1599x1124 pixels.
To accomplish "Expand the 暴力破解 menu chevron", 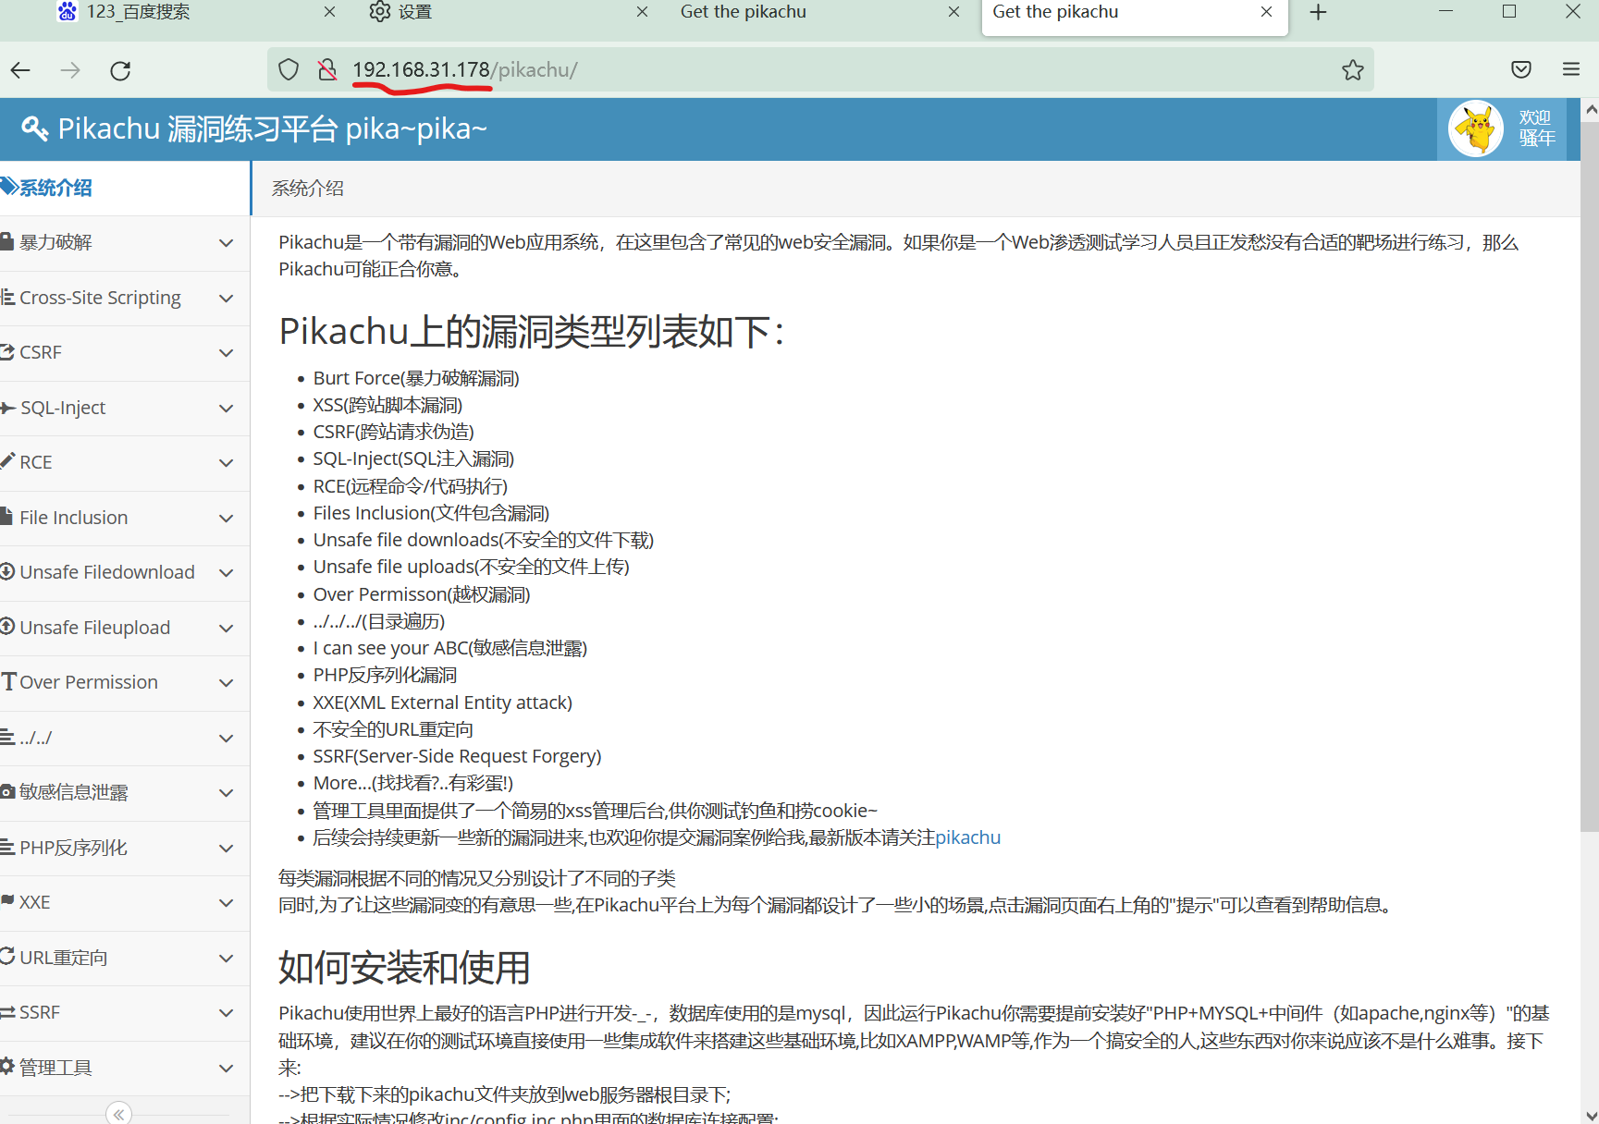I will [226, 243].
